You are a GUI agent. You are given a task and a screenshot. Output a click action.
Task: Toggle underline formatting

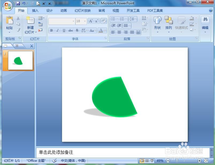point(64,30)
